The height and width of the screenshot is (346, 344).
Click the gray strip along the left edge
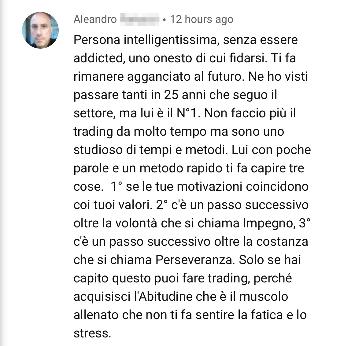[x=2, y=173]
